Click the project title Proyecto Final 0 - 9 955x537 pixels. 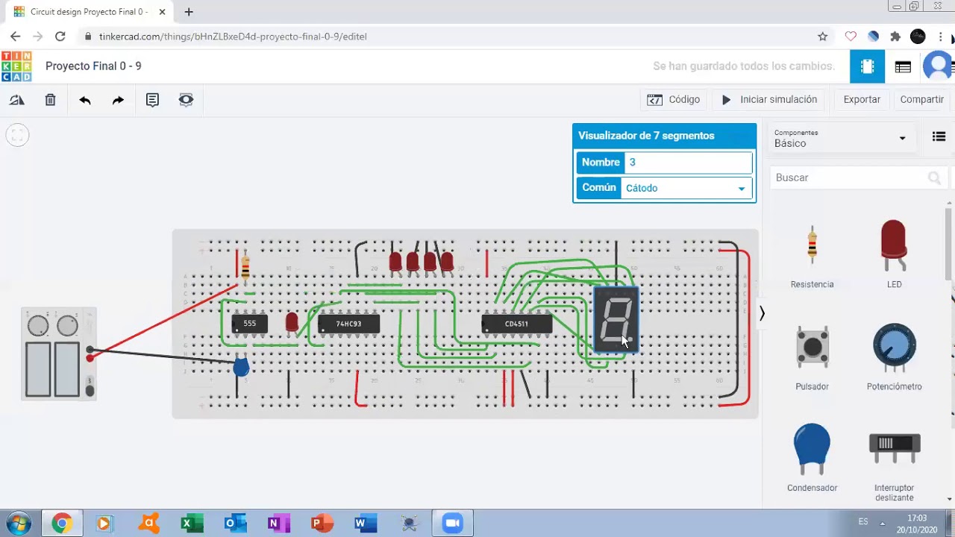tap(93, 66)
